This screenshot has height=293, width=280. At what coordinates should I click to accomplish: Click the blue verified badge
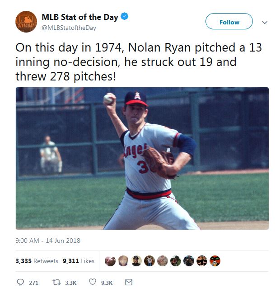click(x=125, y=17)
